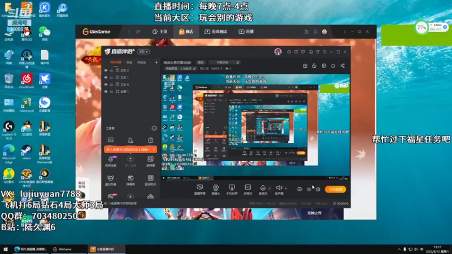Viewport: 452px width, 254px height.
Task: Switch to the second scene tab 双击
Action: tap(129, 62)
